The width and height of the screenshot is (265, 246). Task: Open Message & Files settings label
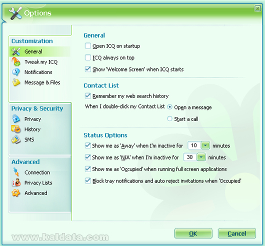(x=42, y=82)
